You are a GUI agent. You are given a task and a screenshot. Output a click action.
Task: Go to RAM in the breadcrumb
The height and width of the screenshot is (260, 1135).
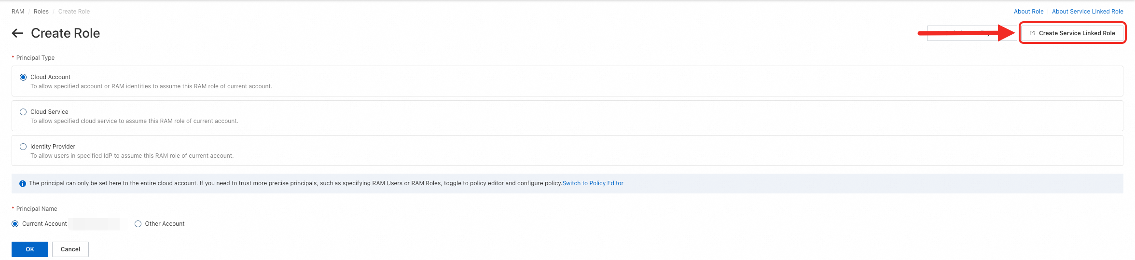[18, 12]
